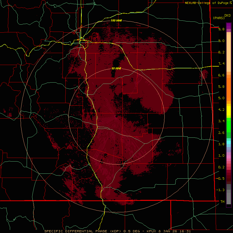Click the 8.2 legend scale value
233x233 pixels.
coord(221,52)
